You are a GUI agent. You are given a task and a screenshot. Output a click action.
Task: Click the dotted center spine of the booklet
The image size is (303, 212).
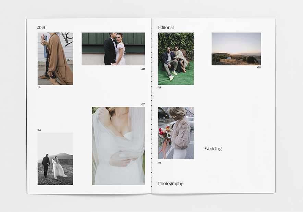click(x=151, y=106)
